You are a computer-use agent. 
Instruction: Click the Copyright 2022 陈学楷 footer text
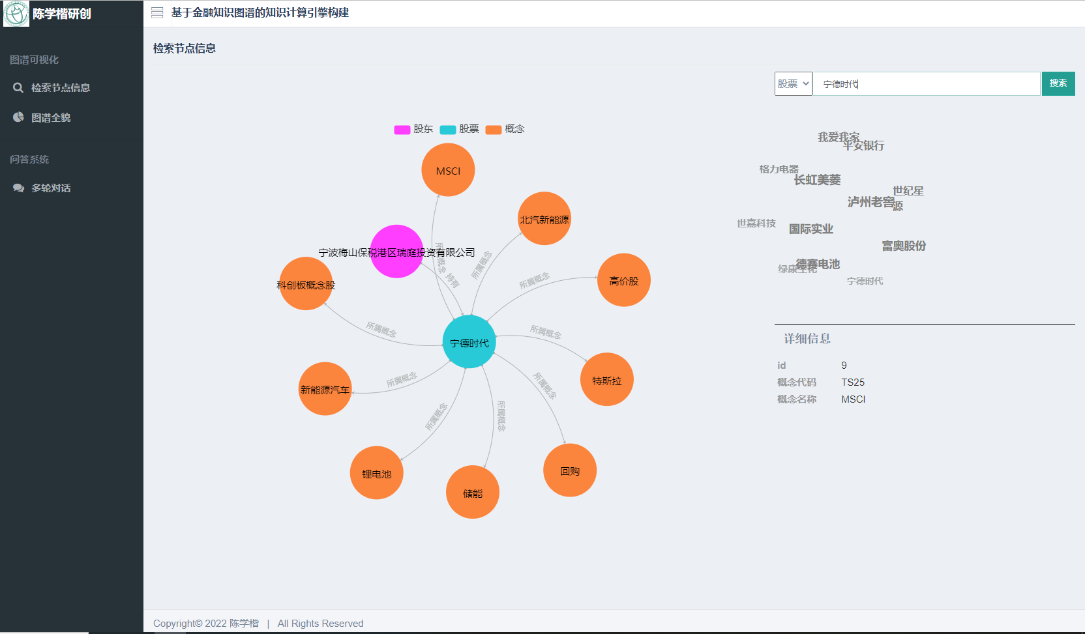(206, 624)
